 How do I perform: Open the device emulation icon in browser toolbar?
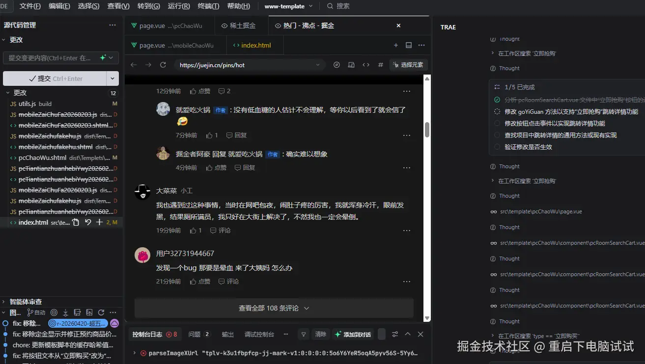(351, 64)
